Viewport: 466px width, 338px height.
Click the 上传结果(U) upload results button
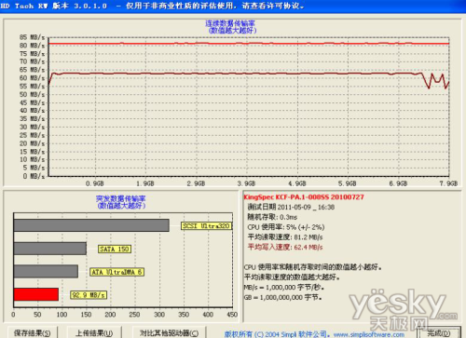pyautogui.click(x=94, y=333)
